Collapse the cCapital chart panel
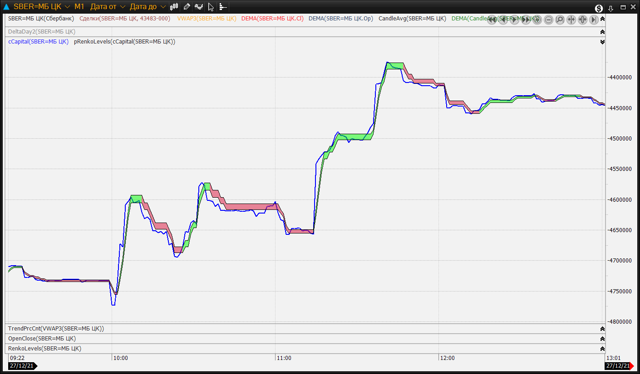This screenshot has height=374, width=640. 602,42
